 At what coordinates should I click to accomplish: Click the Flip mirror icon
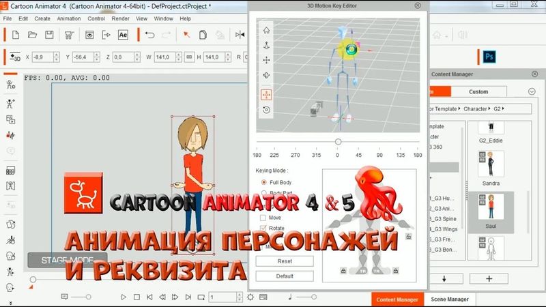click(x=240, y=35)
